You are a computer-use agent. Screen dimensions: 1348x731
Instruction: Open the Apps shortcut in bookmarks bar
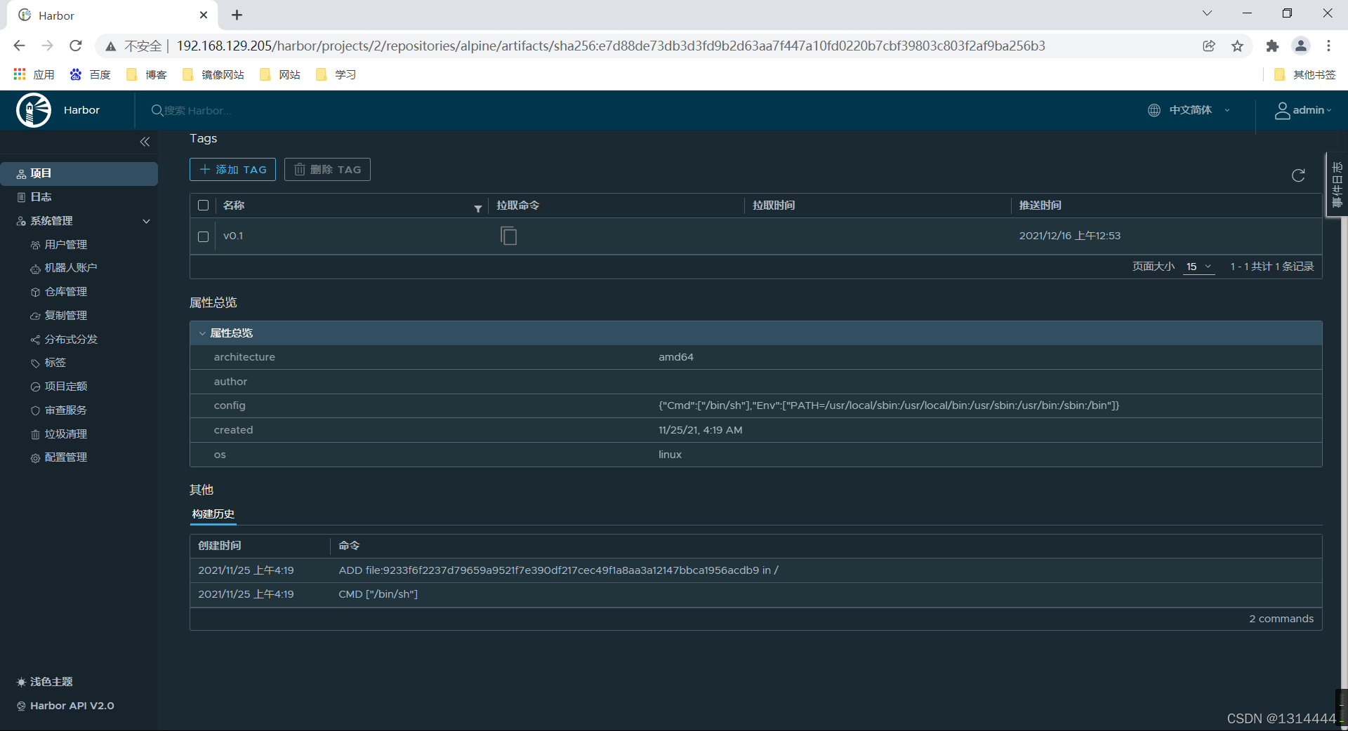point(34,74)
